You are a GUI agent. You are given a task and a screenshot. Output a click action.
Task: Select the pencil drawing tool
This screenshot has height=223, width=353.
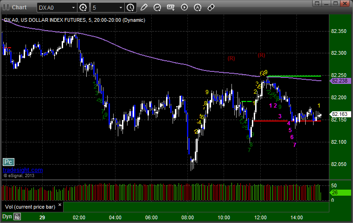point(144,7)
